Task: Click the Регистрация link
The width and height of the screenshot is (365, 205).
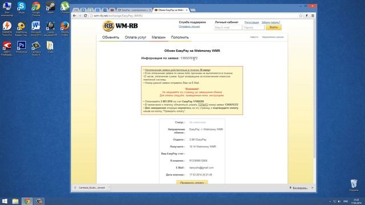Action: coord(252,22)
